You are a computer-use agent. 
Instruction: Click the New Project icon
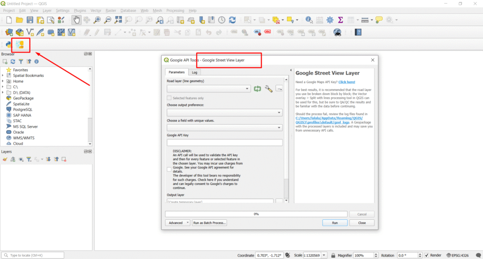point(9,20)
